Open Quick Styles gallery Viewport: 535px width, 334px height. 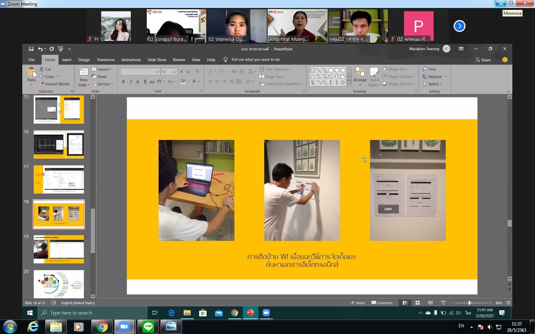coord(374,77)
